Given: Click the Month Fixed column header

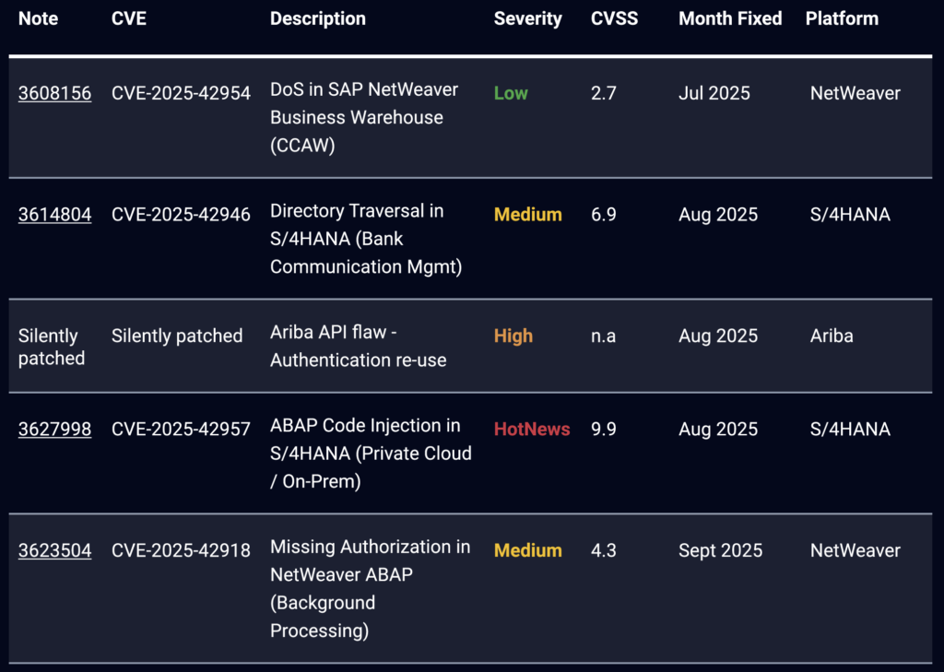Looking at the screenshot, I should 730,18.
